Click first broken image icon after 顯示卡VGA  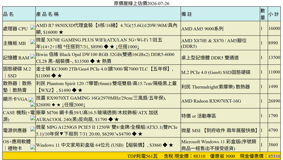click(31, 100)
